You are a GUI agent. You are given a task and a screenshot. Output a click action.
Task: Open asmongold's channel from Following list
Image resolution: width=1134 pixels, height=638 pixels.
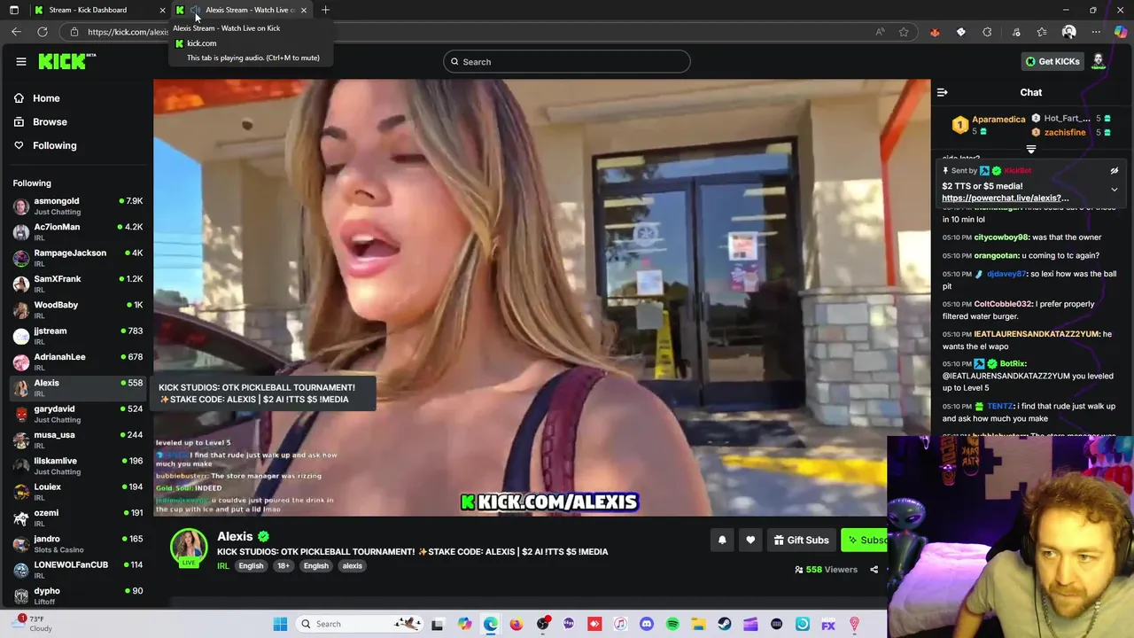[77, 206]
